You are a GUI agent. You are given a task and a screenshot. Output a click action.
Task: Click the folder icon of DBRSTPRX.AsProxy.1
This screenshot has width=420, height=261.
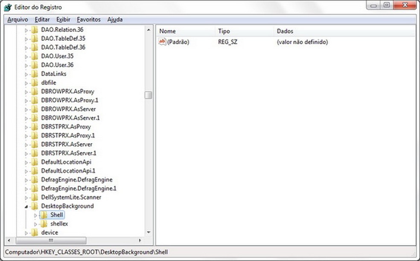(35, 135)
